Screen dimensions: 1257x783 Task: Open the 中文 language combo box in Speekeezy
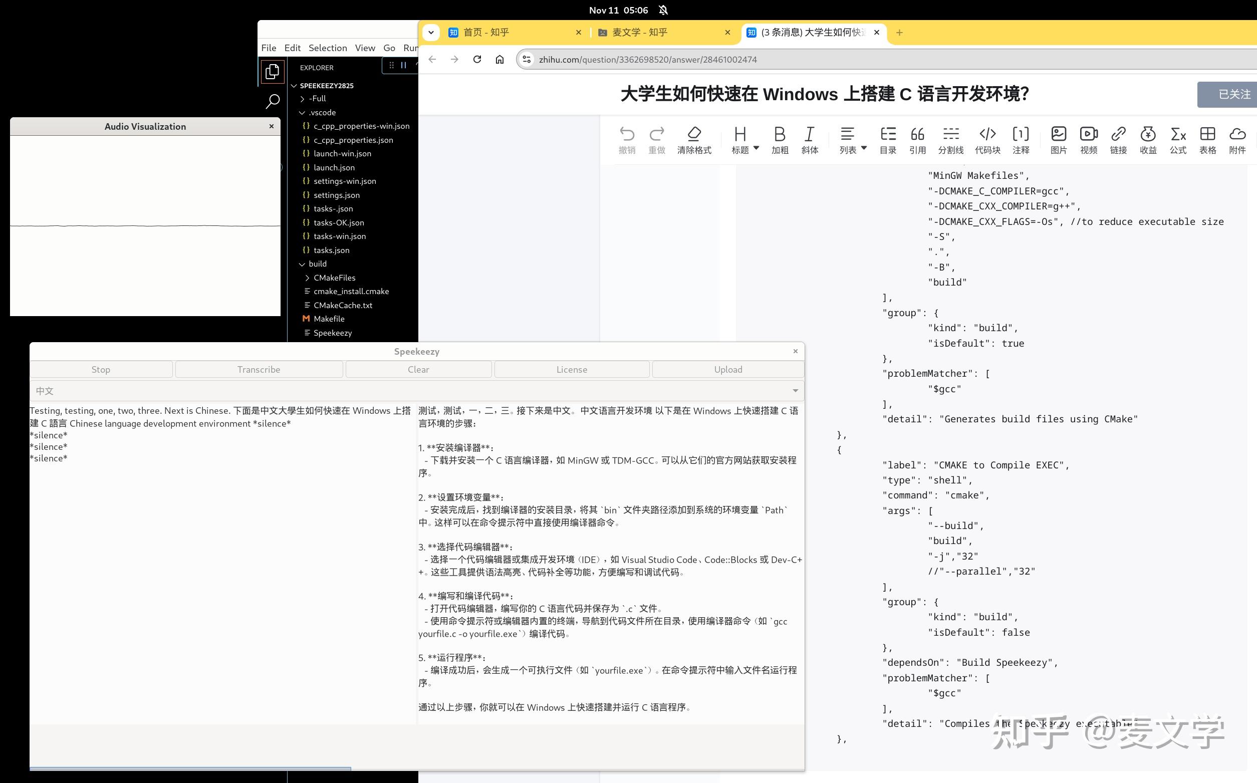[416, 391]
